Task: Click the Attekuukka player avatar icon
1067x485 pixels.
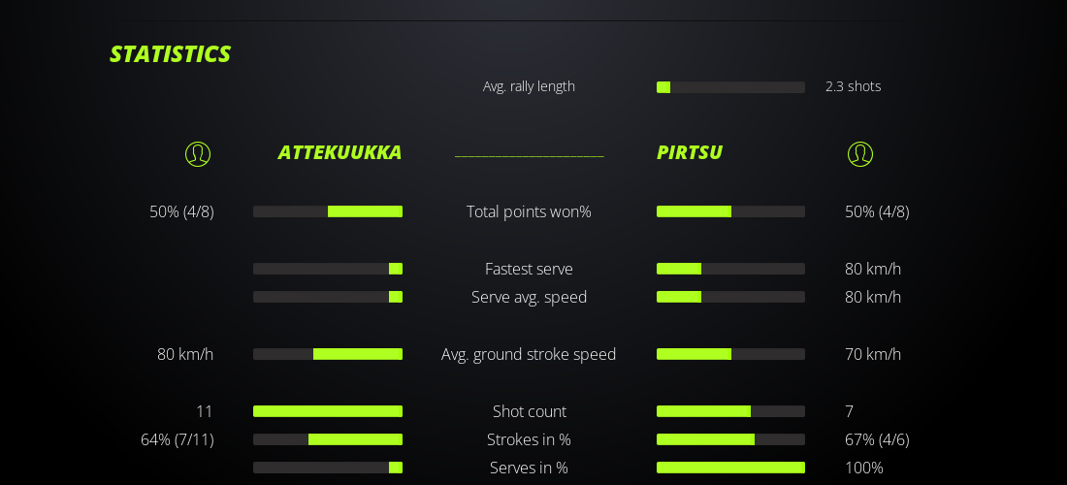Action: [198, 154]
